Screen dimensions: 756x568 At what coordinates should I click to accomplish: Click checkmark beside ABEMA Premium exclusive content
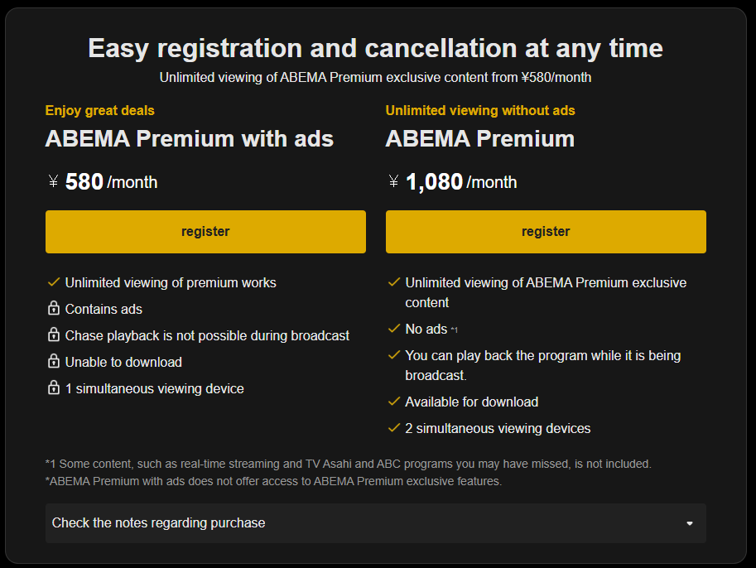[x=394, y=282]
